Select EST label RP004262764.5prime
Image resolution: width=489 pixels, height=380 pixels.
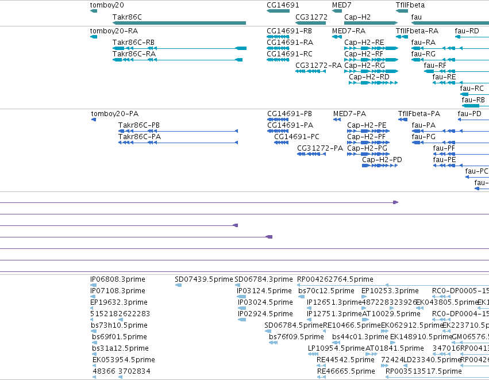(335, 279)
